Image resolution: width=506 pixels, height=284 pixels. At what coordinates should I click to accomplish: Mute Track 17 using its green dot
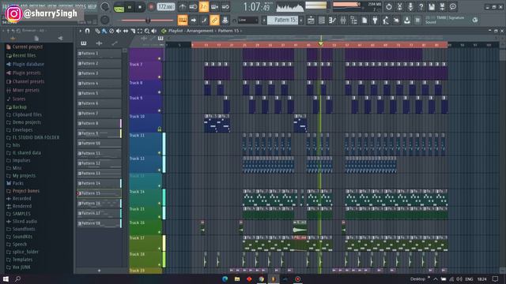[x=159, y=248]
